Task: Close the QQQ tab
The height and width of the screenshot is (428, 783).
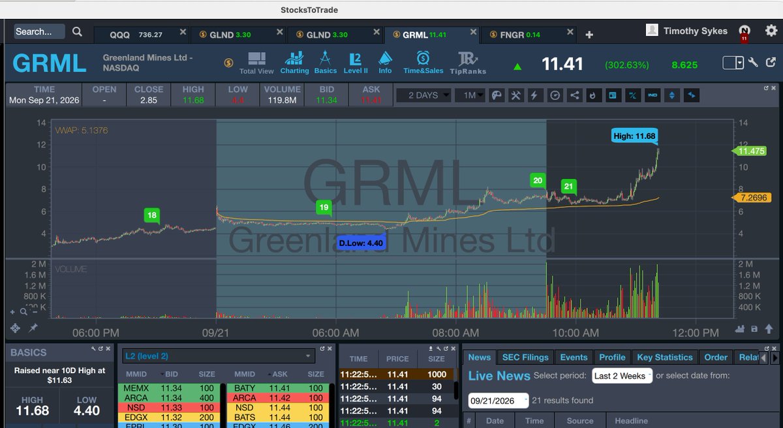Action: point(183,32)
